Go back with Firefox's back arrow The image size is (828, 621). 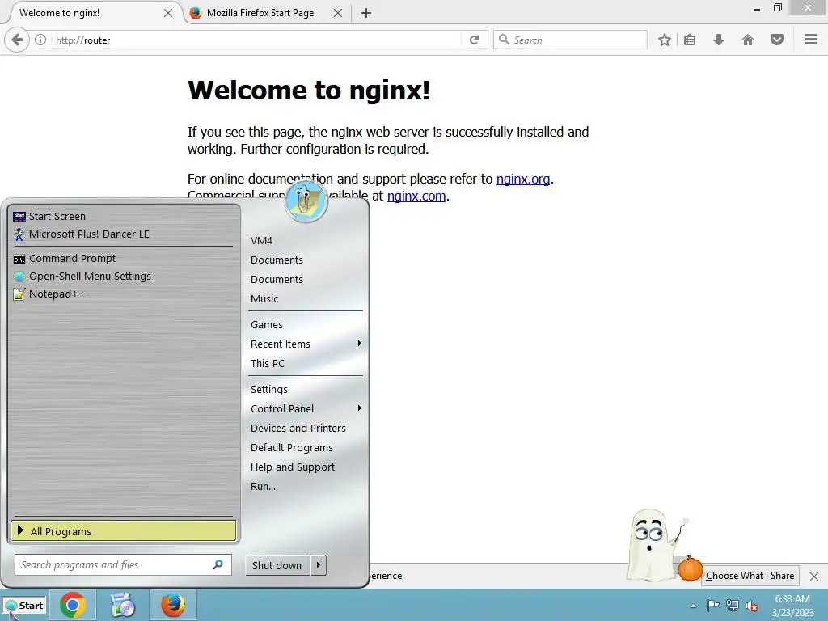[x=17, y=40]
